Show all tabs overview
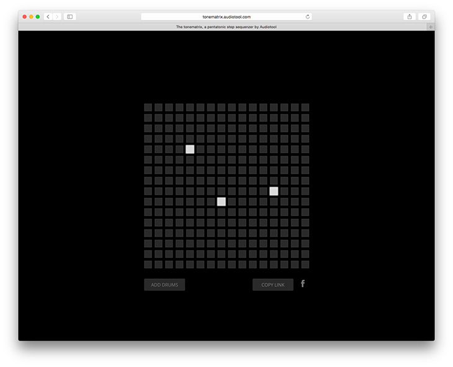Image resolution: width=453 pixels, height=367 pixels. pyautogui.click(x=425, y=17)
